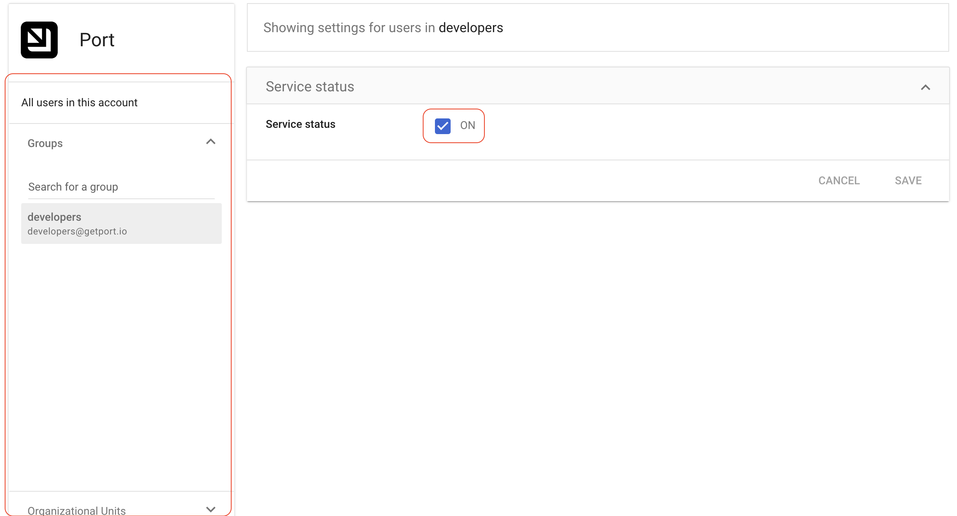Select the developers group entry
This screenshot has height=516, width=957.
click(121, 223)
